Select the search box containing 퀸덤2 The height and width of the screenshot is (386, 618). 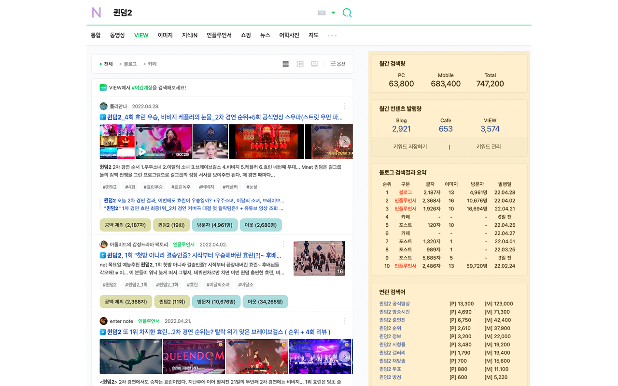(x=212, y=13)
